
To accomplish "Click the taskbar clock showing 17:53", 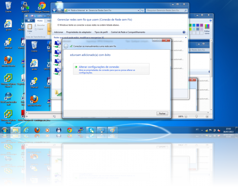I will pyautogui.click(x=228, y=130).
